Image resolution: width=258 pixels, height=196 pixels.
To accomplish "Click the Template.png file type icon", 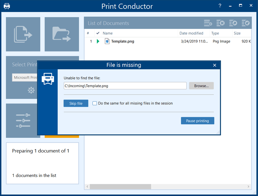I will [x=107, y=41].
